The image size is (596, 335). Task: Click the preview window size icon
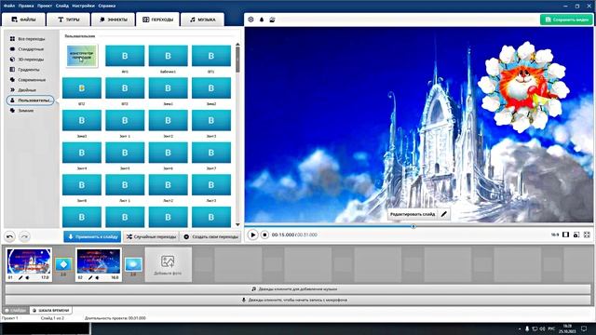[576, 234]
